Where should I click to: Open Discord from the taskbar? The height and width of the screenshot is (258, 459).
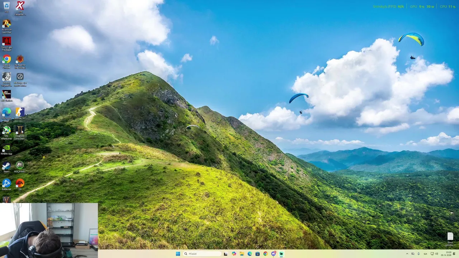[x=274, y=254]
